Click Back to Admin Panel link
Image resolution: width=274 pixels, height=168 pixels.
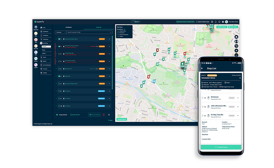(203, 22)
